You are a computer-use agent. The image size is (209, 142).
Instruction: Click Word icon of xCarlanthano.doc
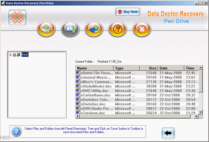(78, 95)
